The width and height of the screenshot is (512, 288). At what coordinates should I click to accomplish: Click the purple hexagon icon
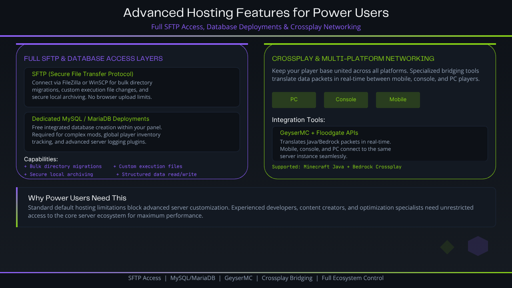[478, 246]
